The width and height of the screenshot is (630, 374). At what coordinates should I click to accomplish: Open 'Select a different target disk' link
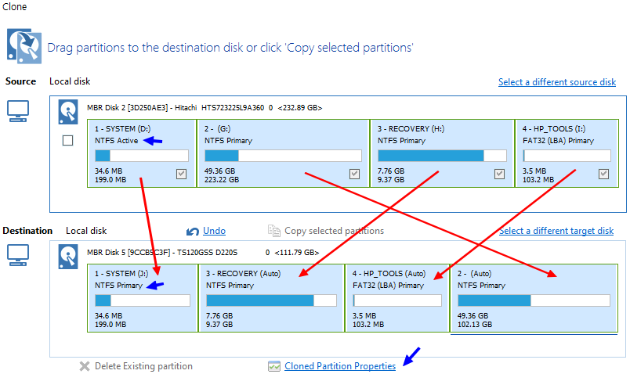pyautogui.click(x=556, y=231)
